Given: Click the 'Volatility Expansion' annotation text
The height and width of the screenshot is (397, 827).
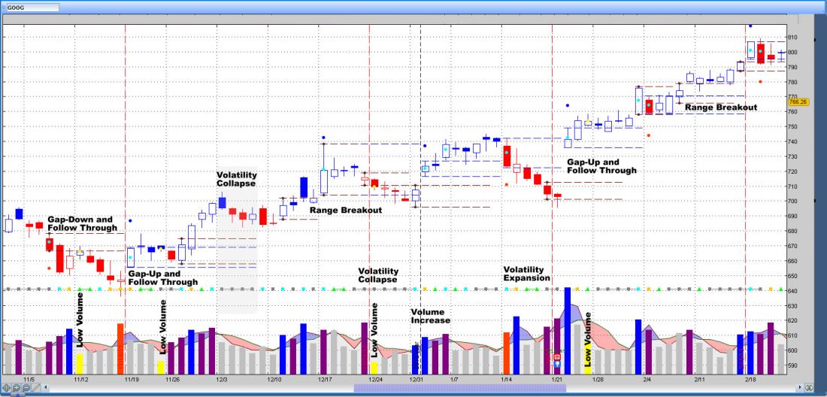Looking at the screenshot, I should 528,274.
